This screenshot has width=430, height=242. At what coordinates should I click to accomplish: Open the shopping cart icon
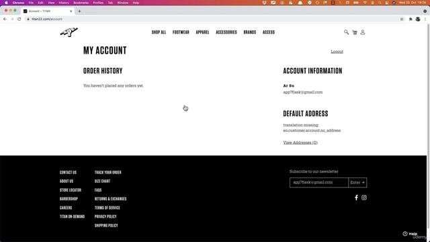(355, 32)
